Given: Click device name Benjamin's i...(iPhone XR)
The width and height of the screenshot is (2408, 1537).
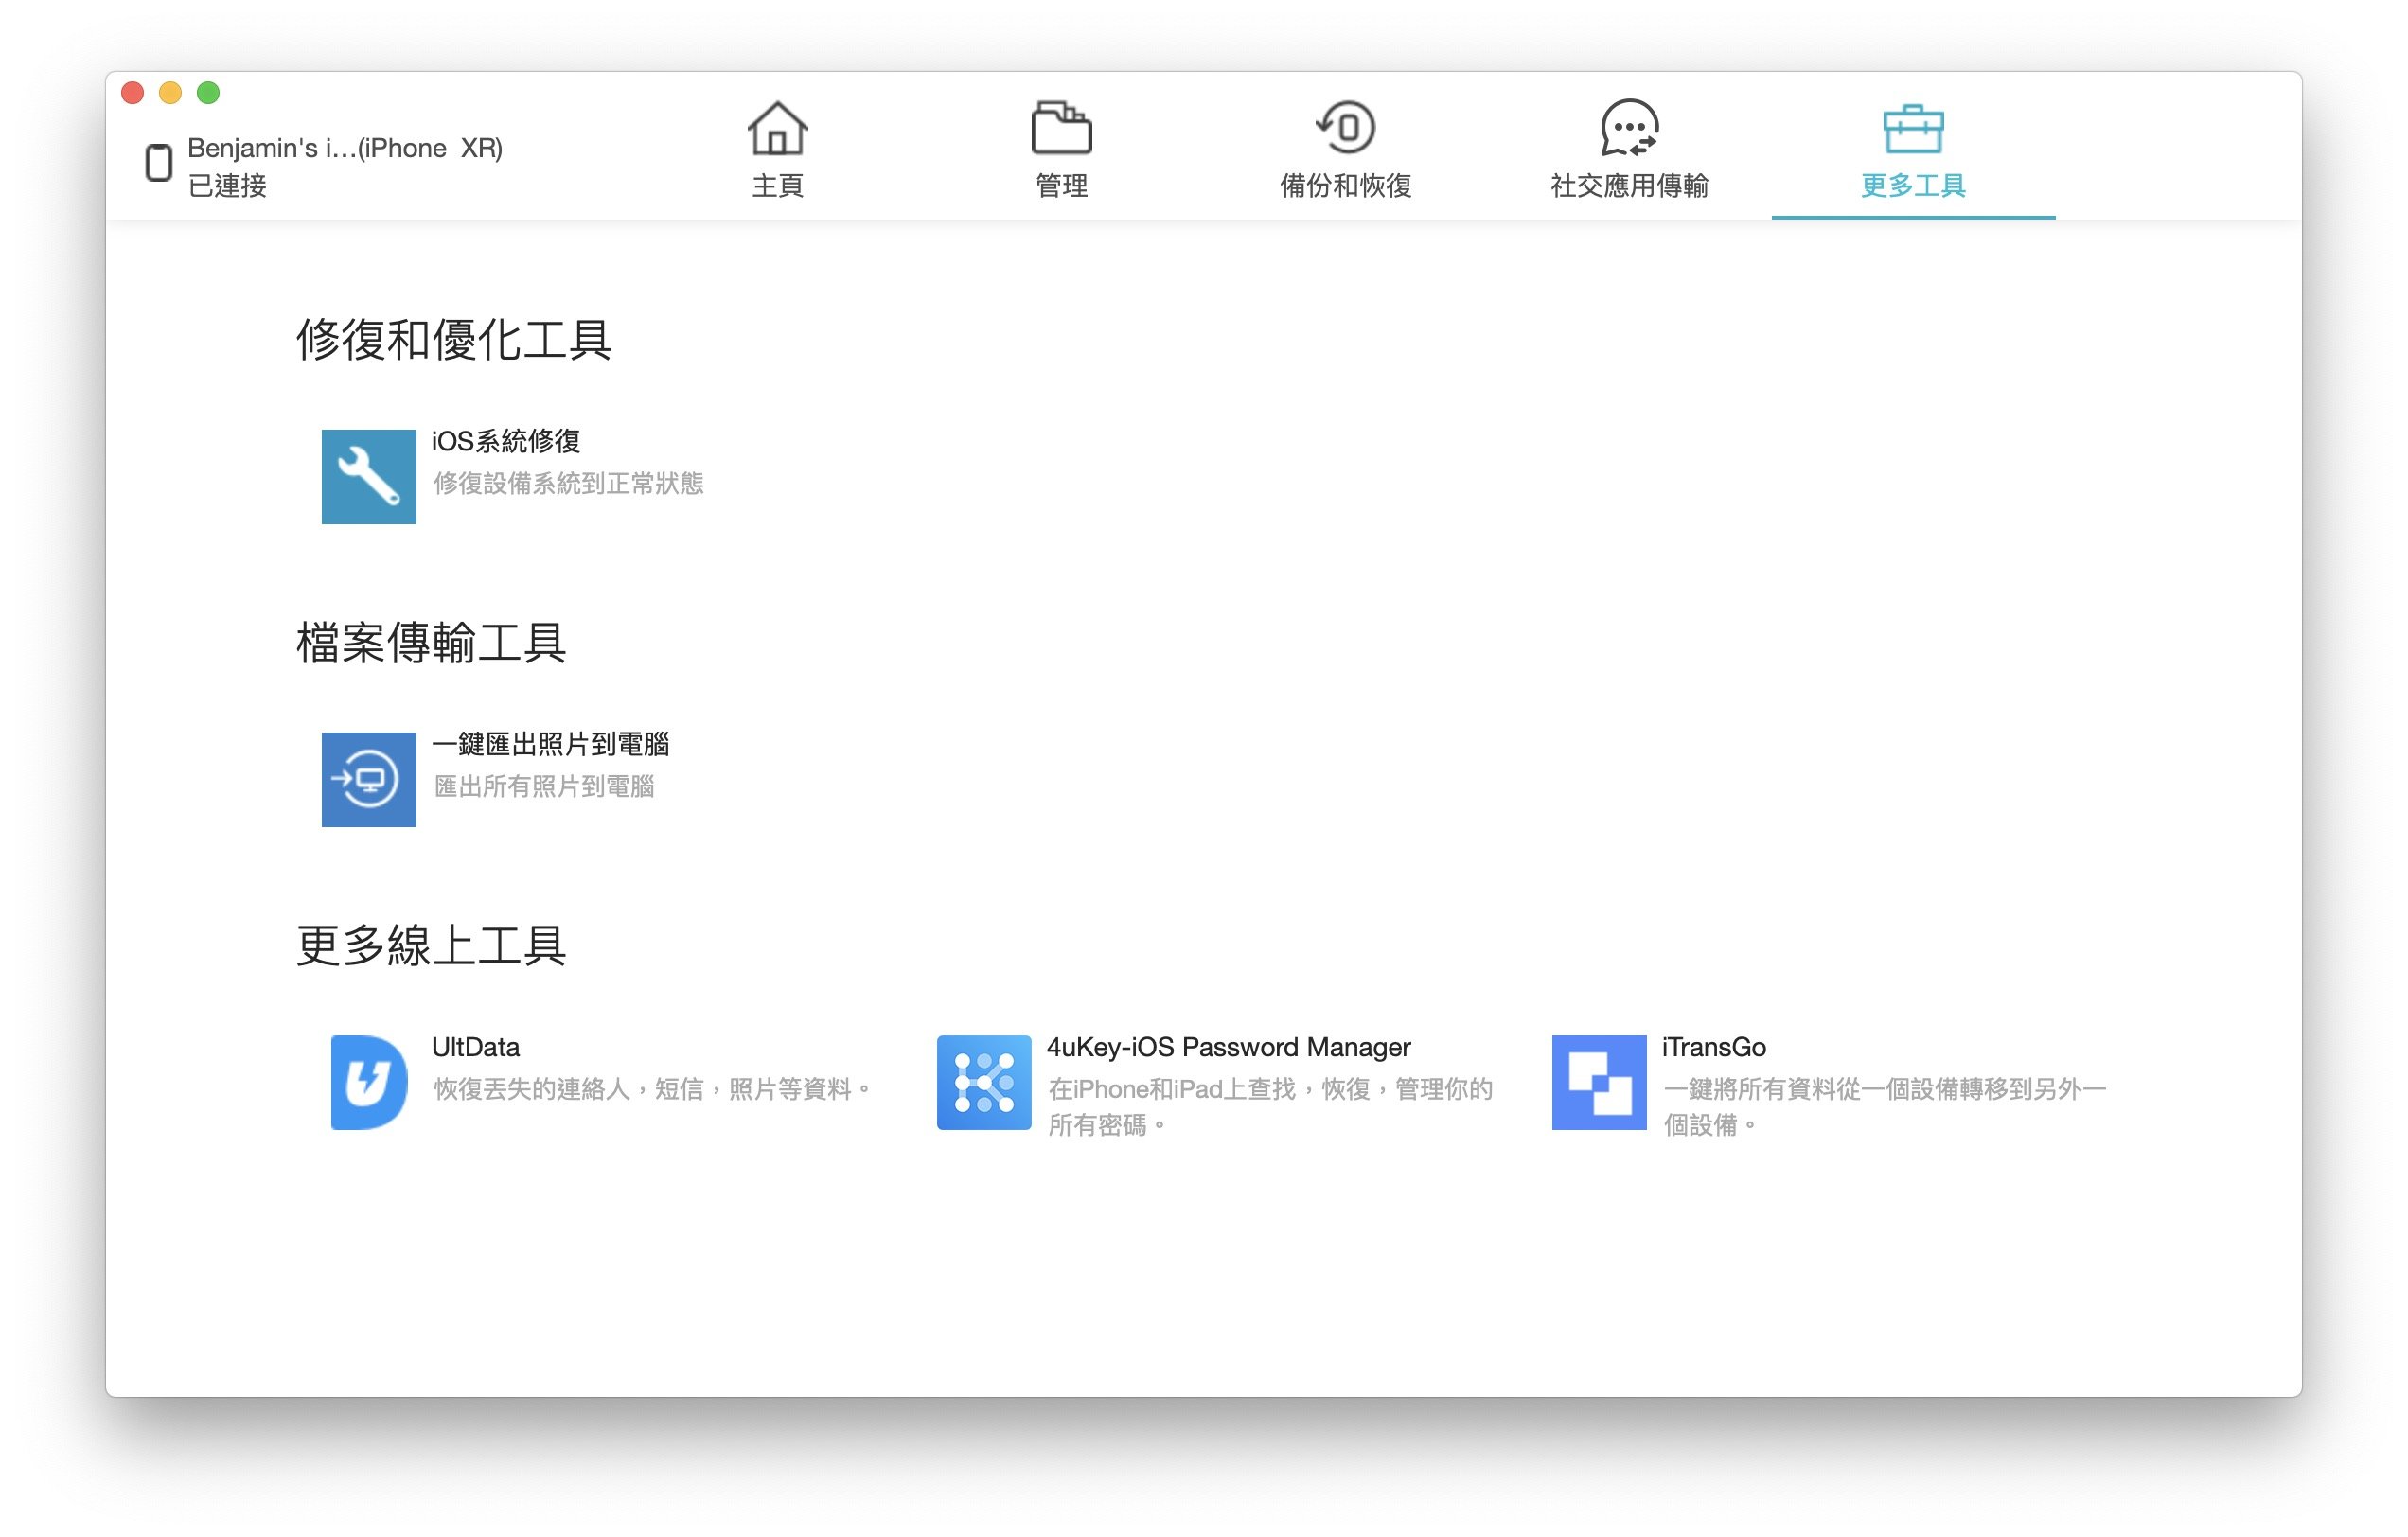Looking at the screenshot, I should [345, 148].
